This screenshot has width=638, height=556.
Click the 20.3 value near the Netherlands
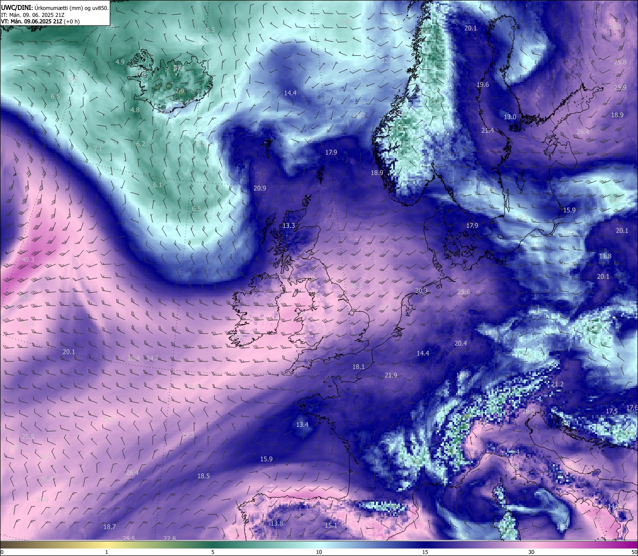click(x=421, y=291)
